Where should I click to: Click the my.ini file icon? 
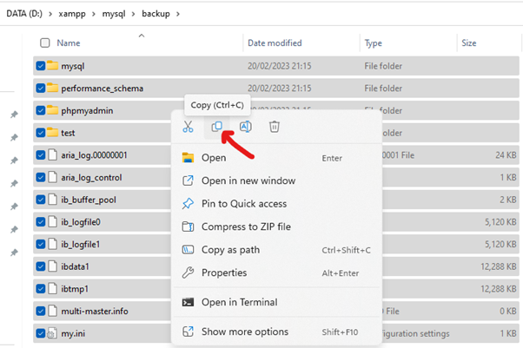pyautogui.click(x=52, y=333)
